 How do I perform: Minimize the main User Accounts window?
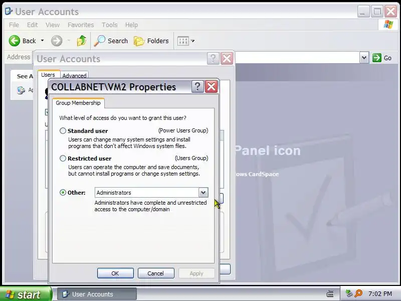click(x=363, y=12)
